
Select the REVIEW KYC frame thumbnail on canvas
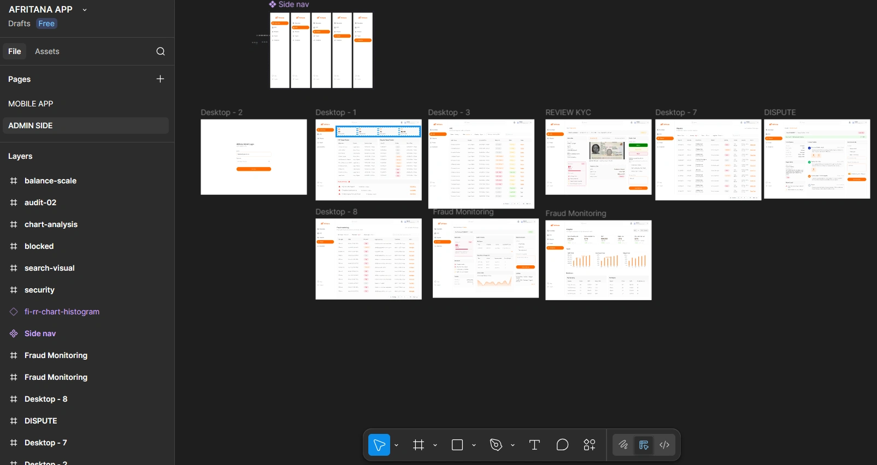coord(598,157)
